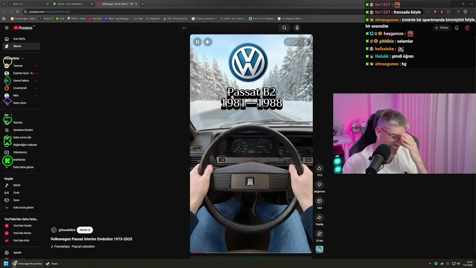Image resolution: width=476 pixels, height=268 pixels.
Task: Open YouTube Music link
Action: [21, 233]
